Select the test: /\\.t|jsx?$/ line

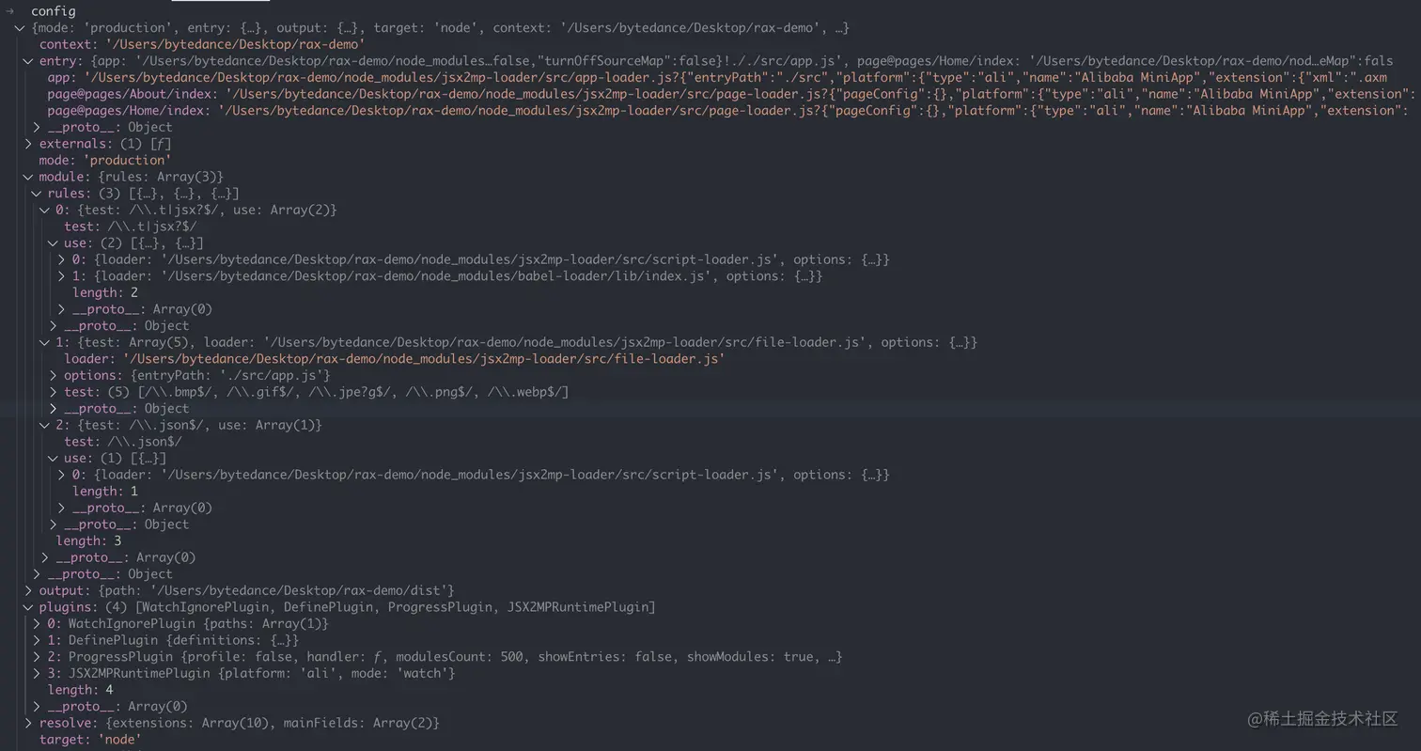tap(131, 227)
